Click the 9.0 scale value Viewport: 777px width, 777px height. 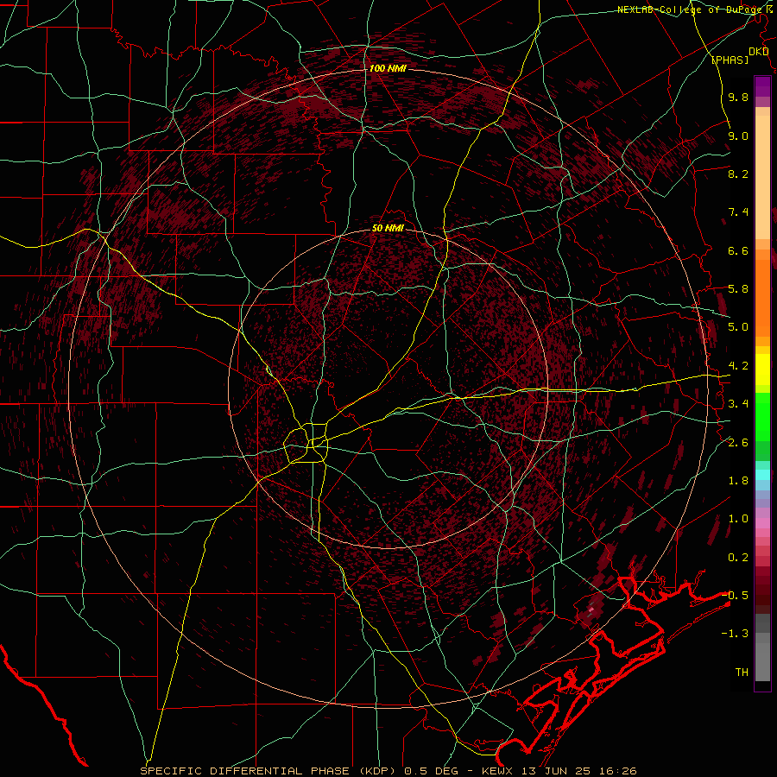738,136
